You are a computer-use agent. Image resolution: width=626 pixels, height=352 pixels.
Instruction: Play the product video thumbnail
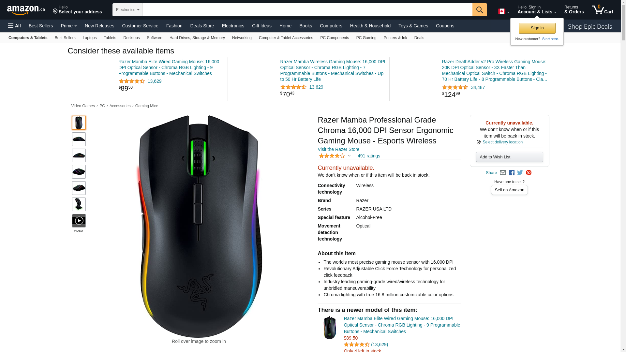click(x=79, y=221)
